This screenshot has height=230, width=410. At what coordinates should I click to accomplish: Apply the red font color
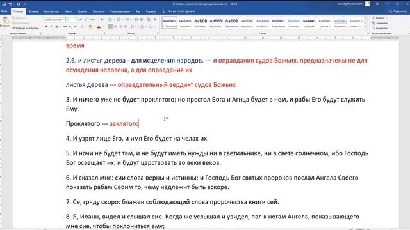[99, 27]
